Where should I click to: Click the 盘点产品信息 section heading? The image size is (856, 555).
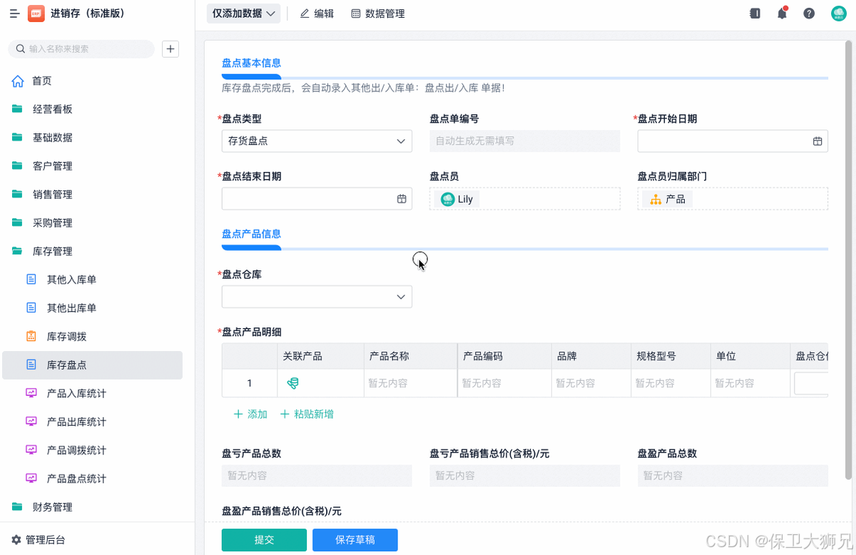pyautogui.click(x=251, y=233)
